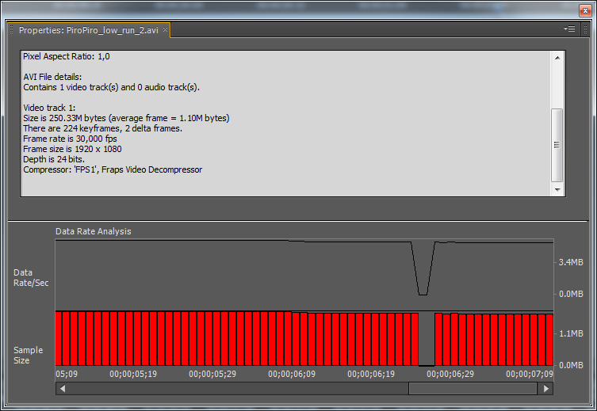Click the divider above Data Rate Analysis
Viewport: 597px width, 411px height.
click(x=298, y=220)
